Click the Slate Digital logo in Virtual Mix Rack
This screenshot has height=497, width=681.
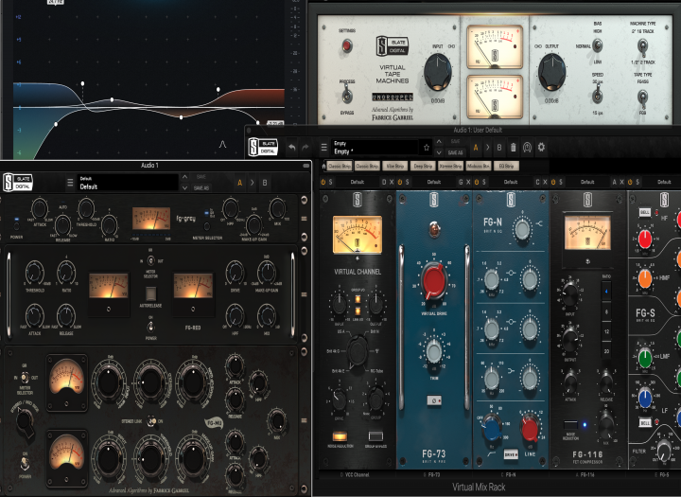(263, 147)
